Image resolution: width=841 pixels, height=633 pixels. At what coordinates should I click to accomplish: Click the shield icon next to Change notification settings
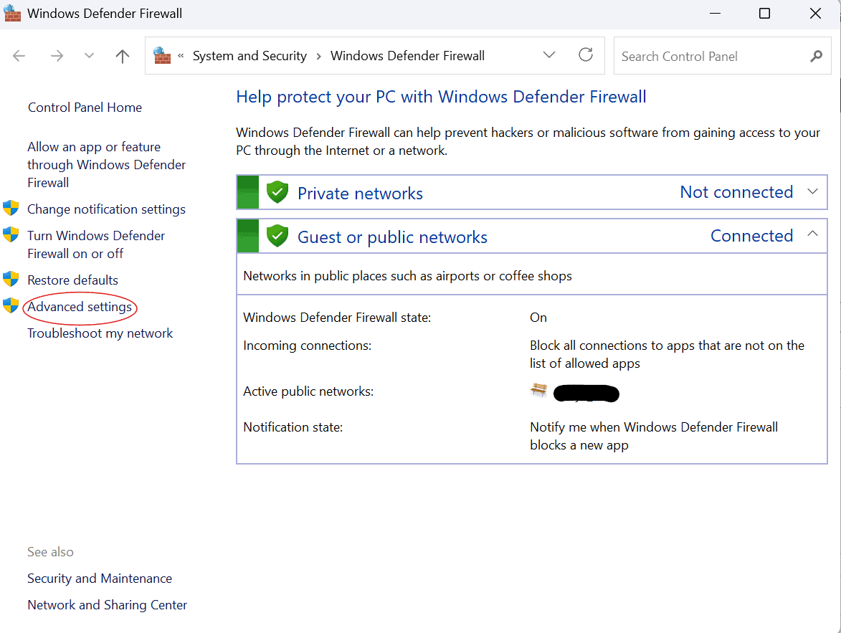(11, 207)
